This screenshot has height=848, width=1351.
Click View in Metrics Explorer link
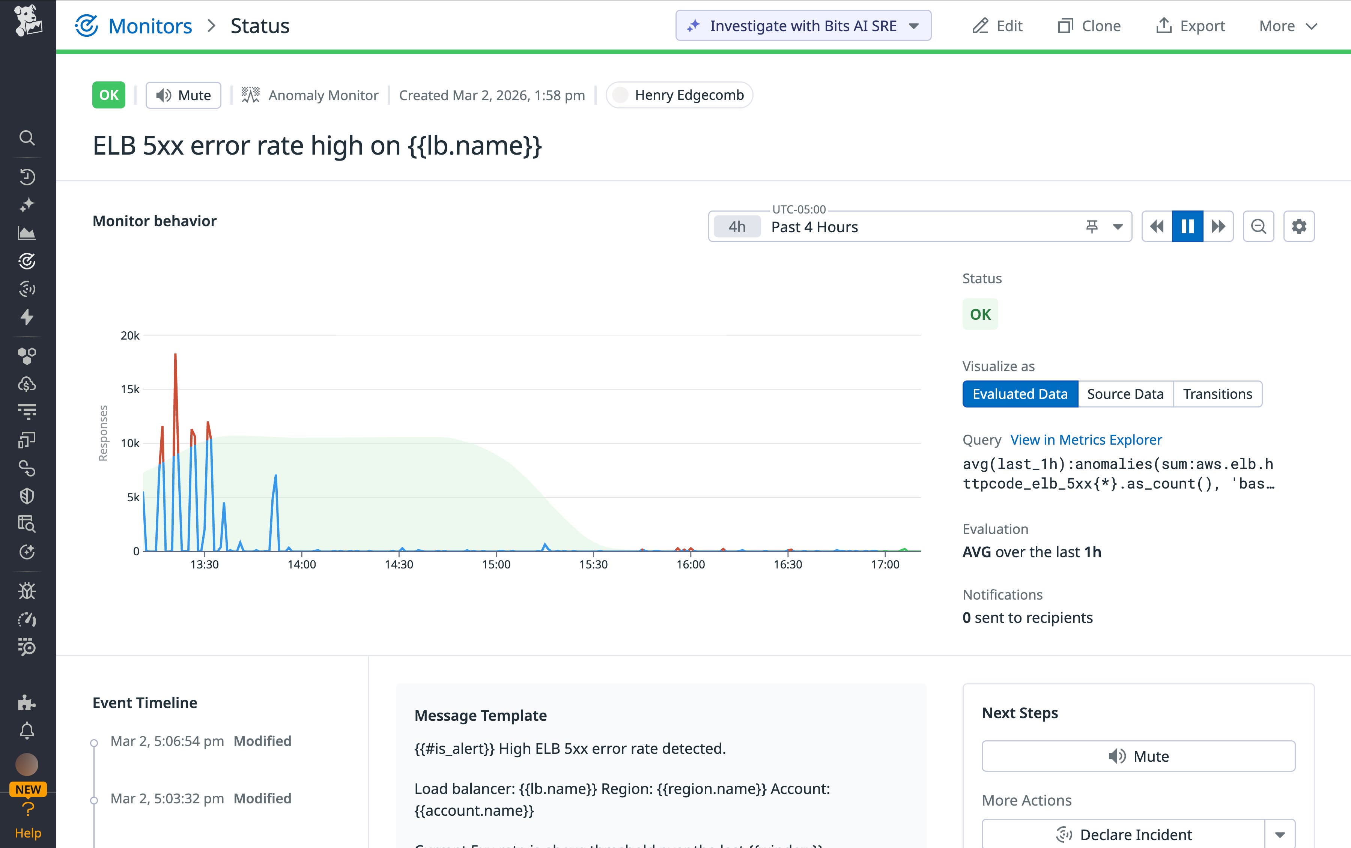tap(1086, 440)
